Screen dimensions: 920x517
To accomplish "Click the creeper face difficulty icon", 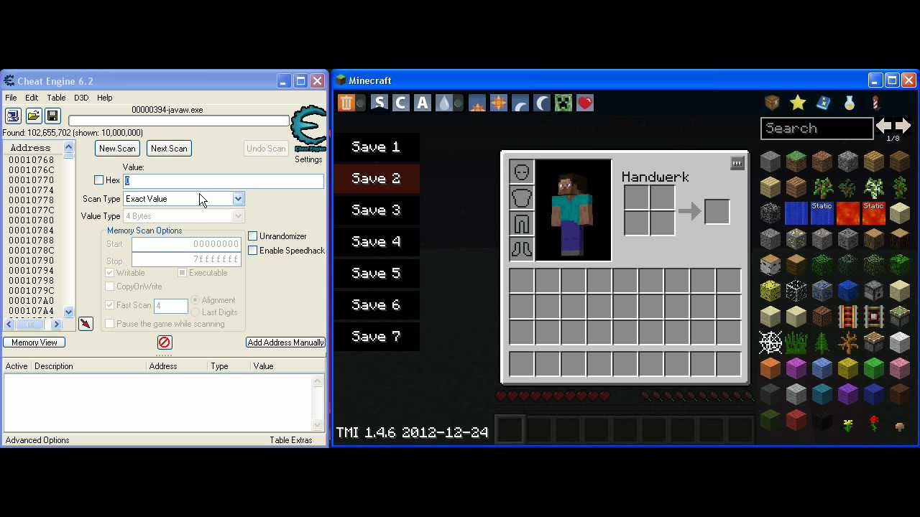I will pyautogui.click(x=563, y=103).
